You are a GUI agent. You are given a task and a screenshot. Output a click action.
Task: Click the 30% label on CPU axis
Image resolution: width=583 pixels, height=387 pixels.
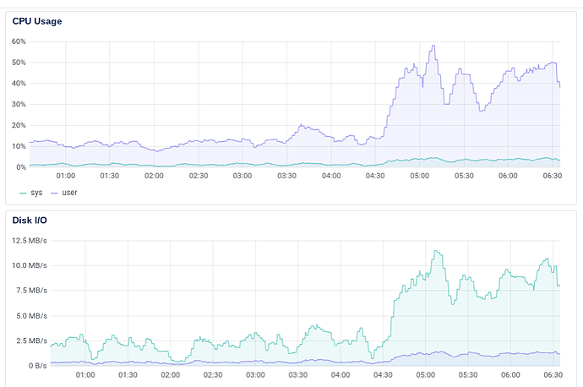pyautogui.click(x=19, y=104)
